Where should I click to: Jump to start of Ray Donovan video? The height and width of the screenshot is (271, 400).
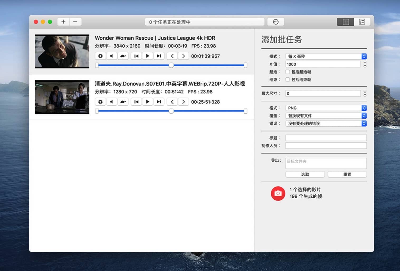point(136,102)
